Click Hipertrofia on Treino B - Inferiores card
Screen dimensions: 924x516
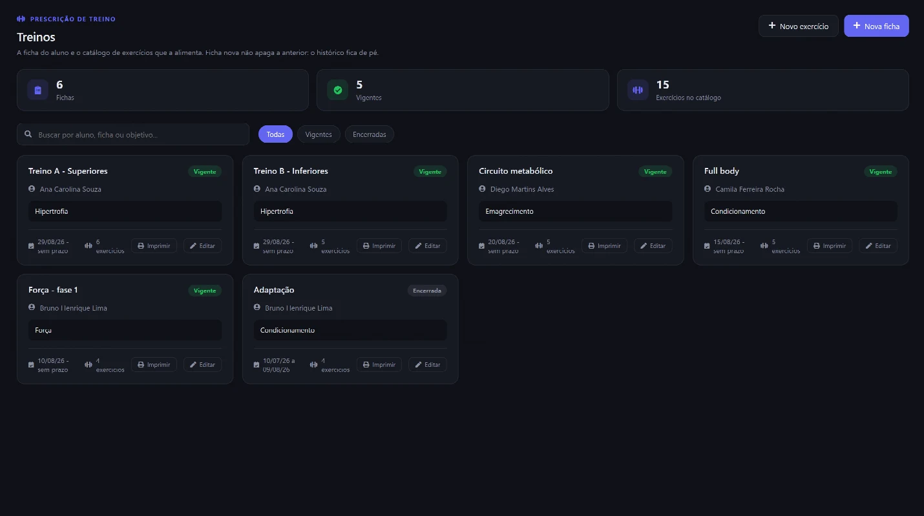pyautogui.click(x=277, y=211)
